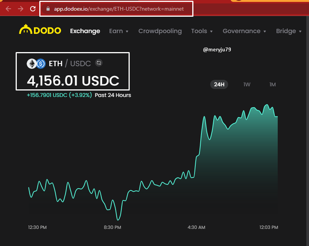Switch chart to 1W range

tap(247, 84)
